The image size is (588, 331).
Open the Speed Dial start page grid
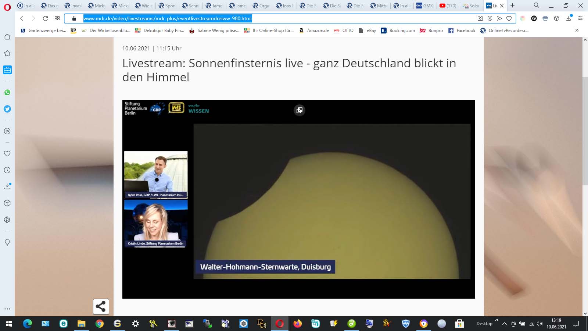[57, 18]
